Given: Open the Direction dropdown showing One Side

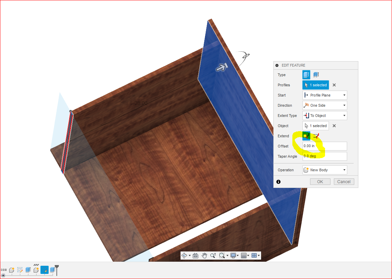Looking at the screenshot, I should (324, 105).
